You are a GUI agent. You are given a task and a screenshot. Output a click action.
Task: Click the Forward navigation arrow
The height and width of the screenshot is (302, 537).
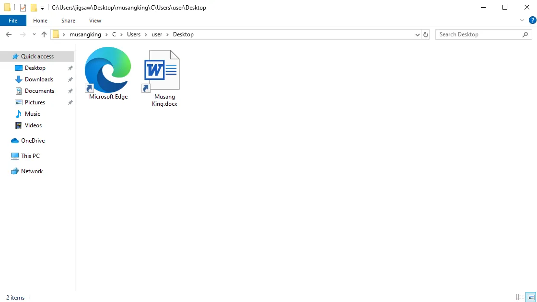23,34
